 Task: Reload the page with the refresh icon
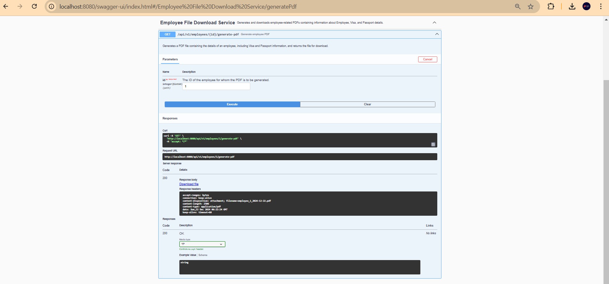(x=34, y=6)
